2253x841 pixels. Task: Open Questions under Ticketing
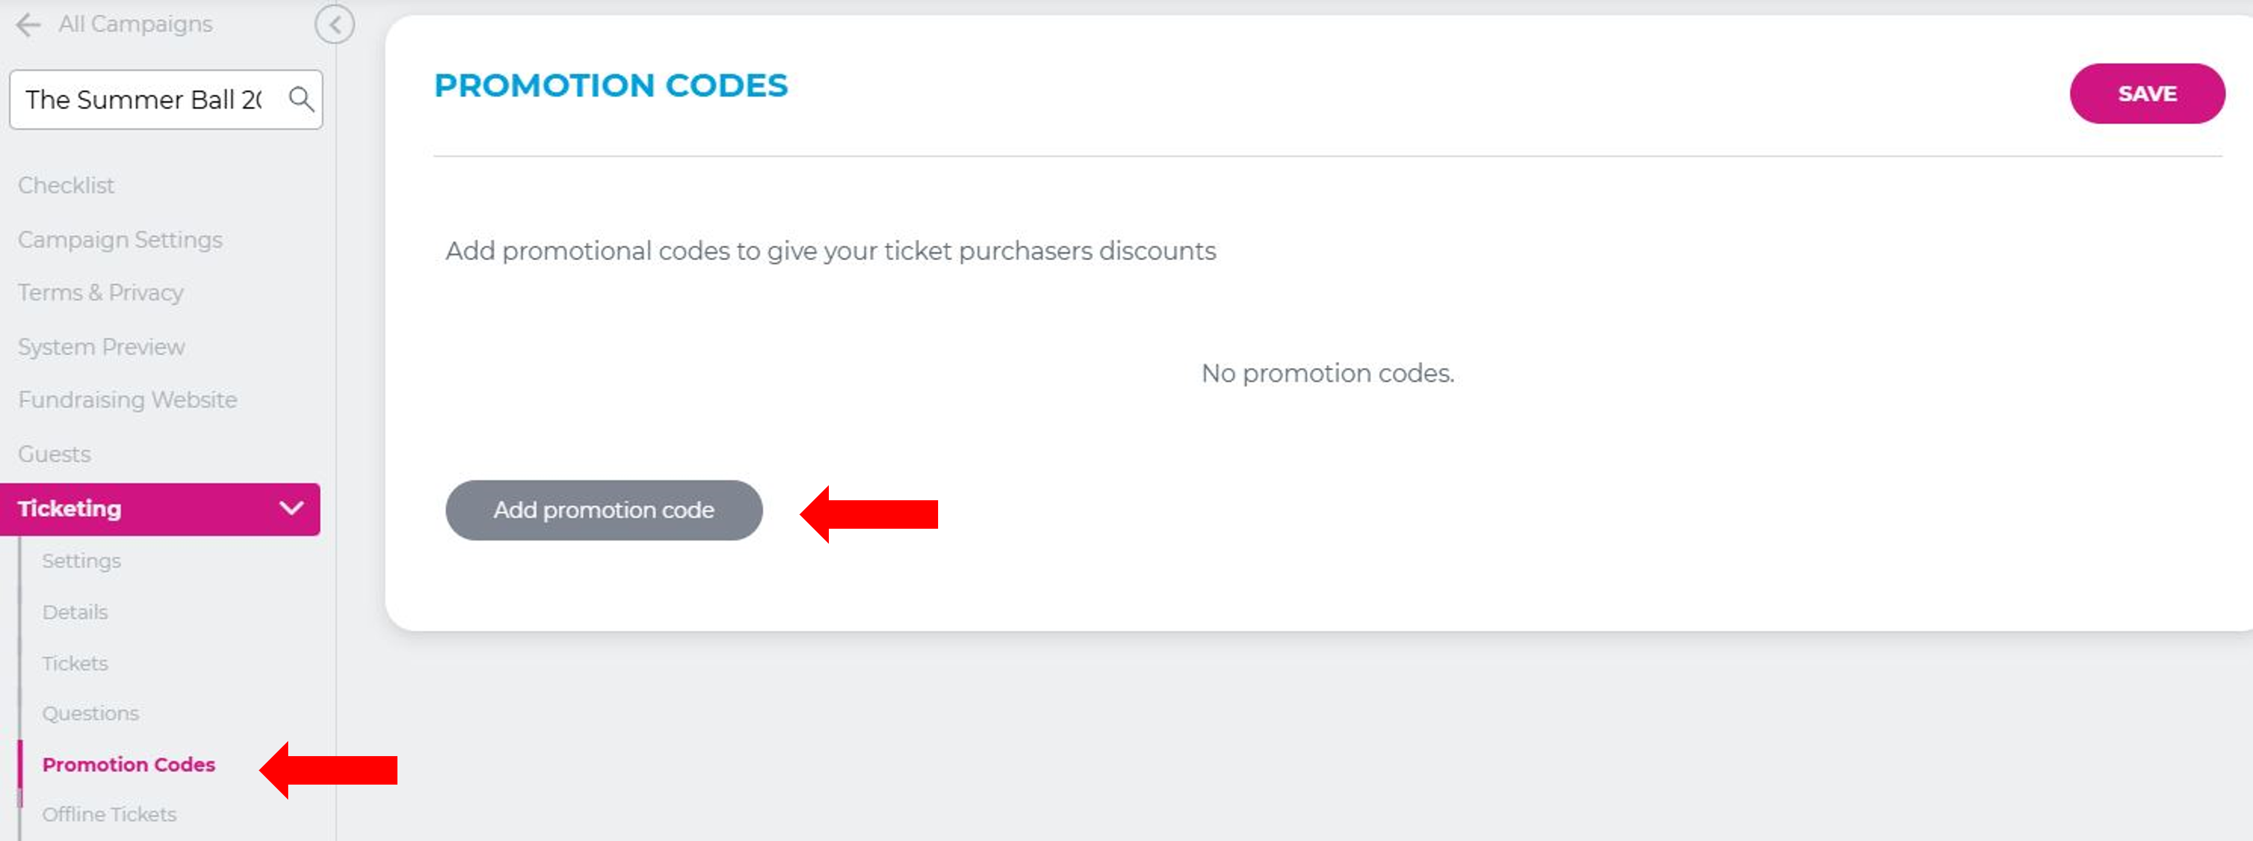[90, 713]
